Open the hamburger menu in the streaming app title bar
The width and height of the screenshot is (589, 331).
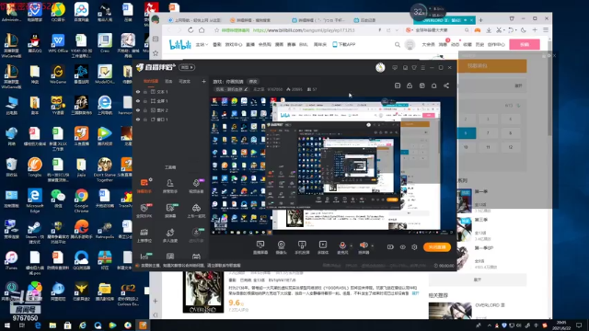(x=423, y=68)
